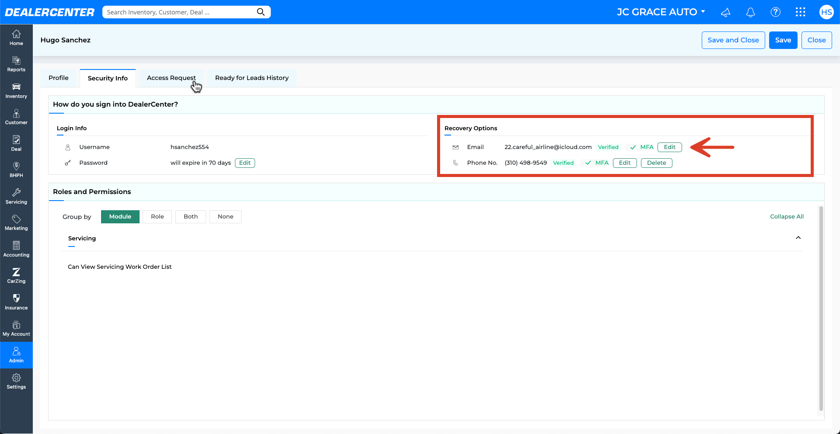Click the email 22.careful_airline@icloud.com
This screenshot has width=840, height=434.
tap(548, 147)
